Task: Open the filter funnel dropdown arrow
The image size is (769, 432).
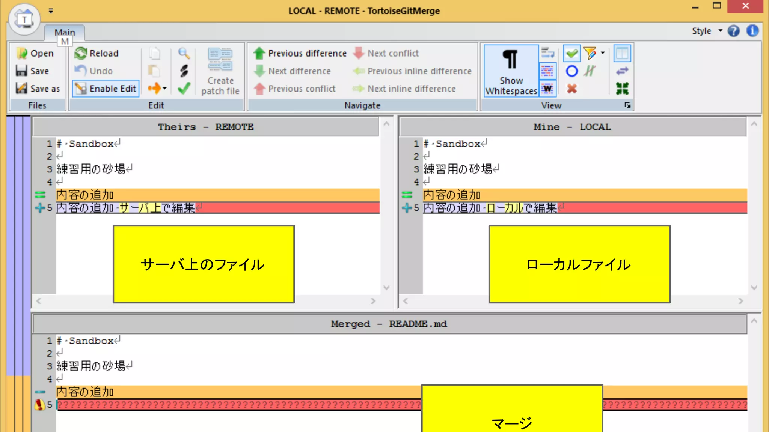Action: (x=603, y=53)
